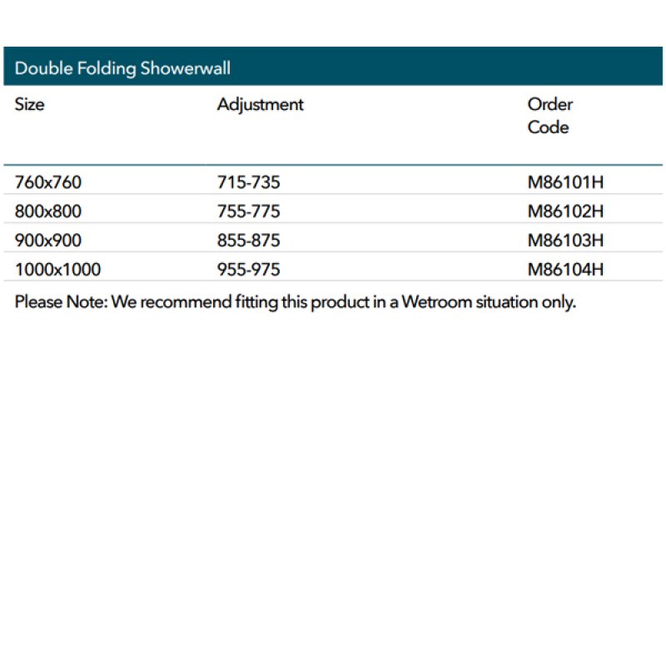This screenshot has height=666, width=666.
Task: Click the Adjustment column header
Action: [261, 105]
